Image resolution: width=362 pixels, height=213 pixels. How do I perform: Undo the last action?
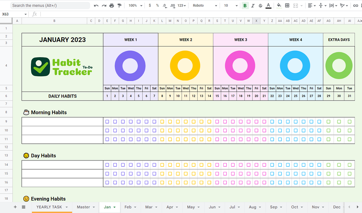96,6
